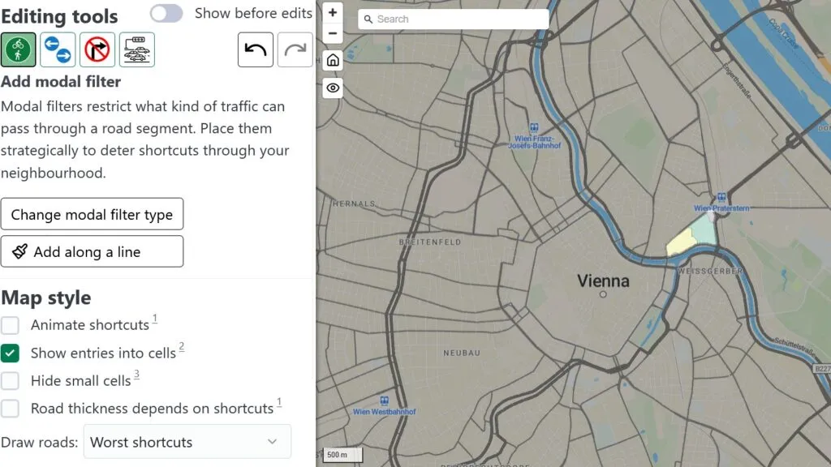Click Wien Westbahnhof station icon
Viewport: 831px width, 467px height.
point(384,401)
